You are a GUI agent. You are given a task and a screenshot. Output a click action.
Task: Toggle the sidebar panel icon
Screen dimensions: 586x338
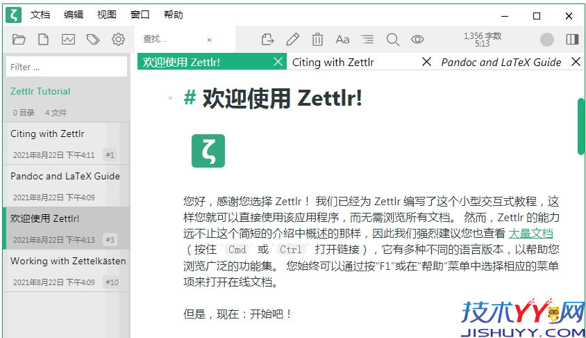click(572, 40)
